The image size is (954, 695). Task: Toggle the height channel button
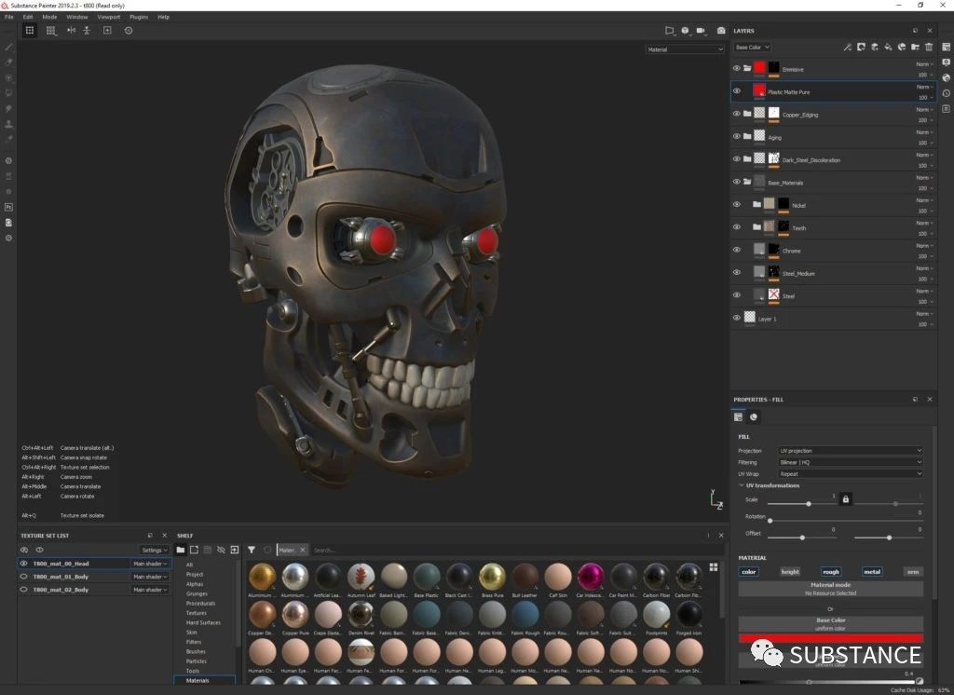(x=790, y=571)
